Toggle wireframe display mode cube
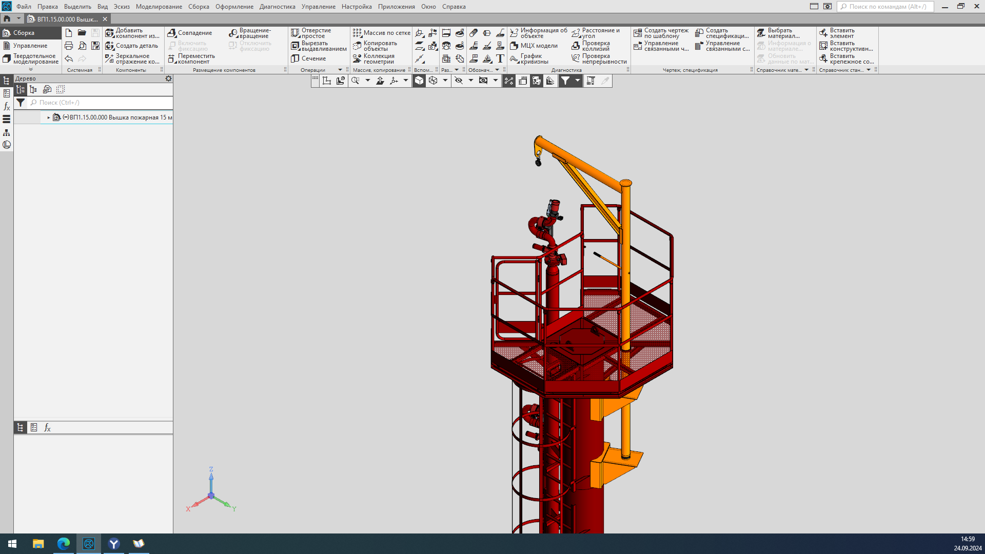Viewport: 985px width, 554px height. point(433,81)
